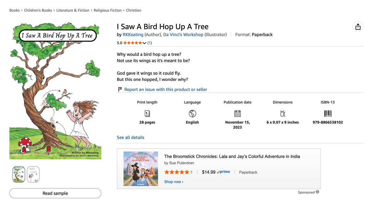Open Da Vinci's Workshop illustrator link
The height and width of the screenshot is (202, 369).
pos(183,34)
